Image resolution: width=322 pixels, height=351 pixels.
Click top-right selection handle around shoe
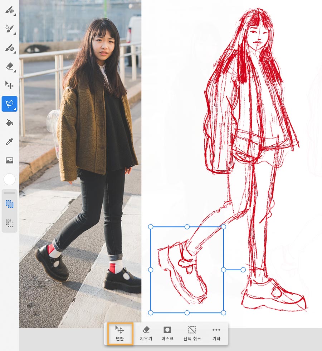coord(223,227)
